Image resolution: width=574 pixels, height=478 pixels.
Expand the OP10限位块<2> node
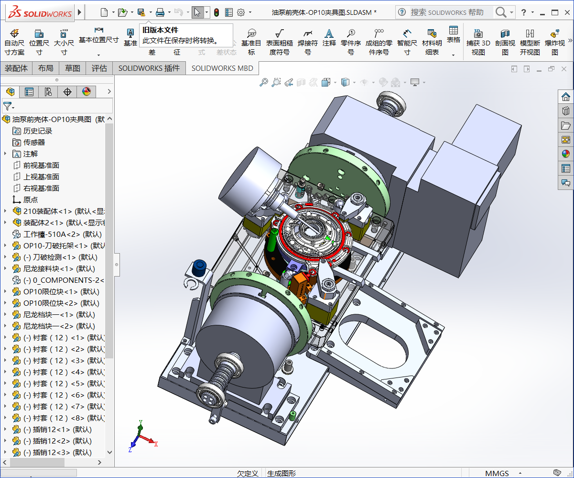[x=5, y=303]
